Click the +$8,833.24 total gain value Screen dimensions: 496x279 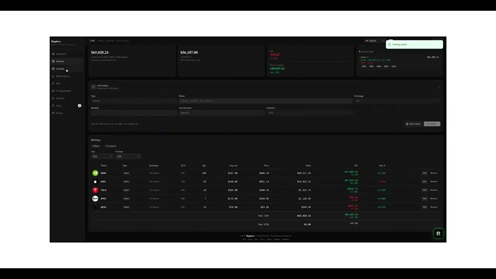(x=277, y=69)
